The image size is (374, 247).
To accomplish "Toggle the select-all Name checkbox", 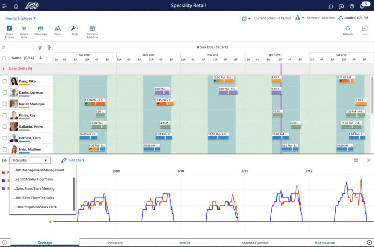I will (4, 58).
